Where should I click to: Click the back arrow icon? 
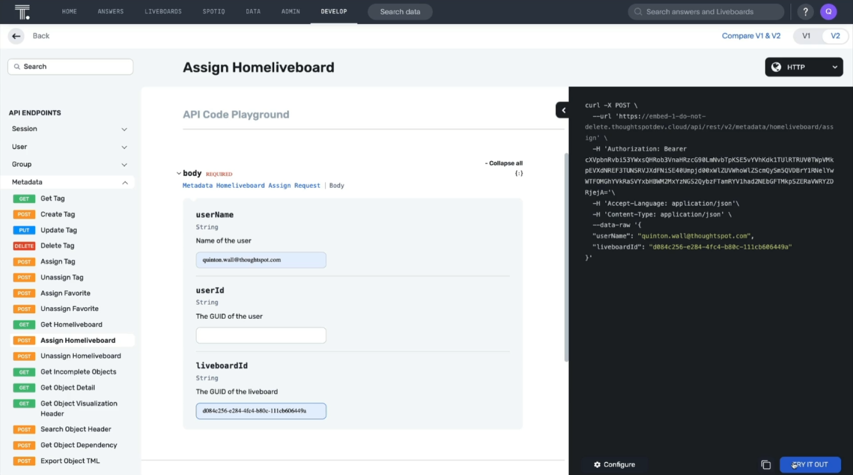pyautogui.click(x=16, y=36)
